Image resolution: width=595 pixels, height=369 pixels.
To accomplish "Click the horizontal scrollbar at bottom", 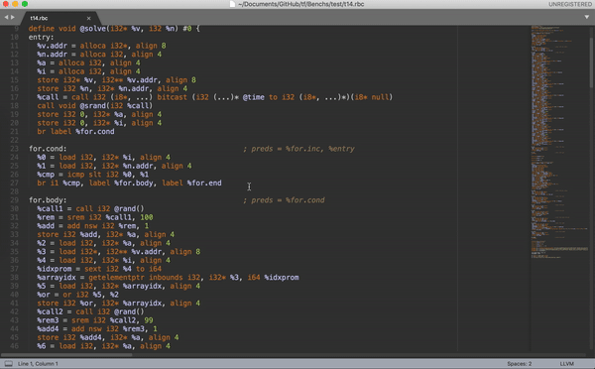I will tap(66, 355).
